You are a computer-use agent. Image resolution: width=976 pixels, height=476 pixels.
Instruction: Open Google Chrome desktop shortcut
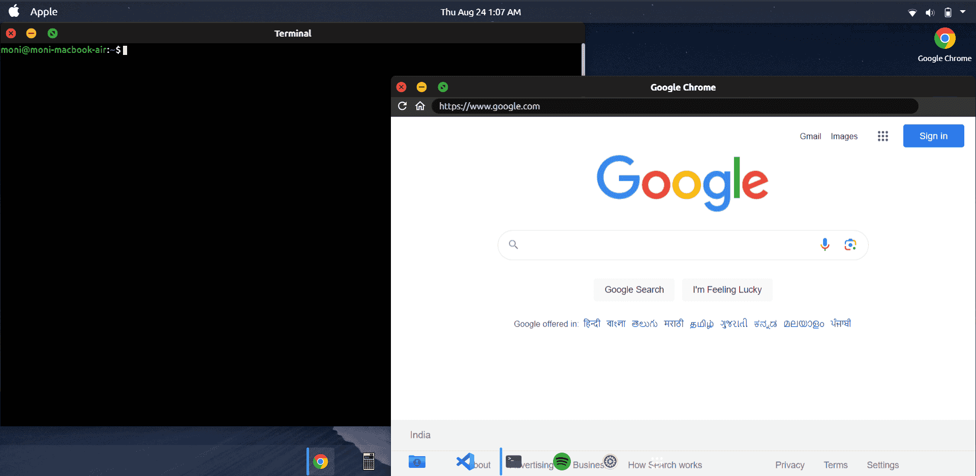pos(944,45)
